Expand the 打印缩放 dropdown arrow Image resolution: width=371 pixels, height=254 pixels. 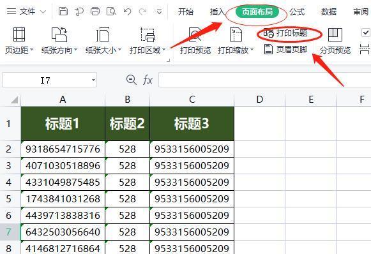coord(252,50)
